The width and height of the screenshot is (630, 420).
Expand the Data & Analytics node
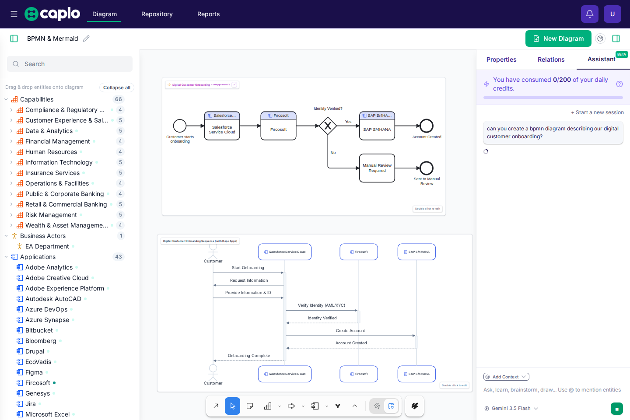pyautogui.click(x=11, y=131)
